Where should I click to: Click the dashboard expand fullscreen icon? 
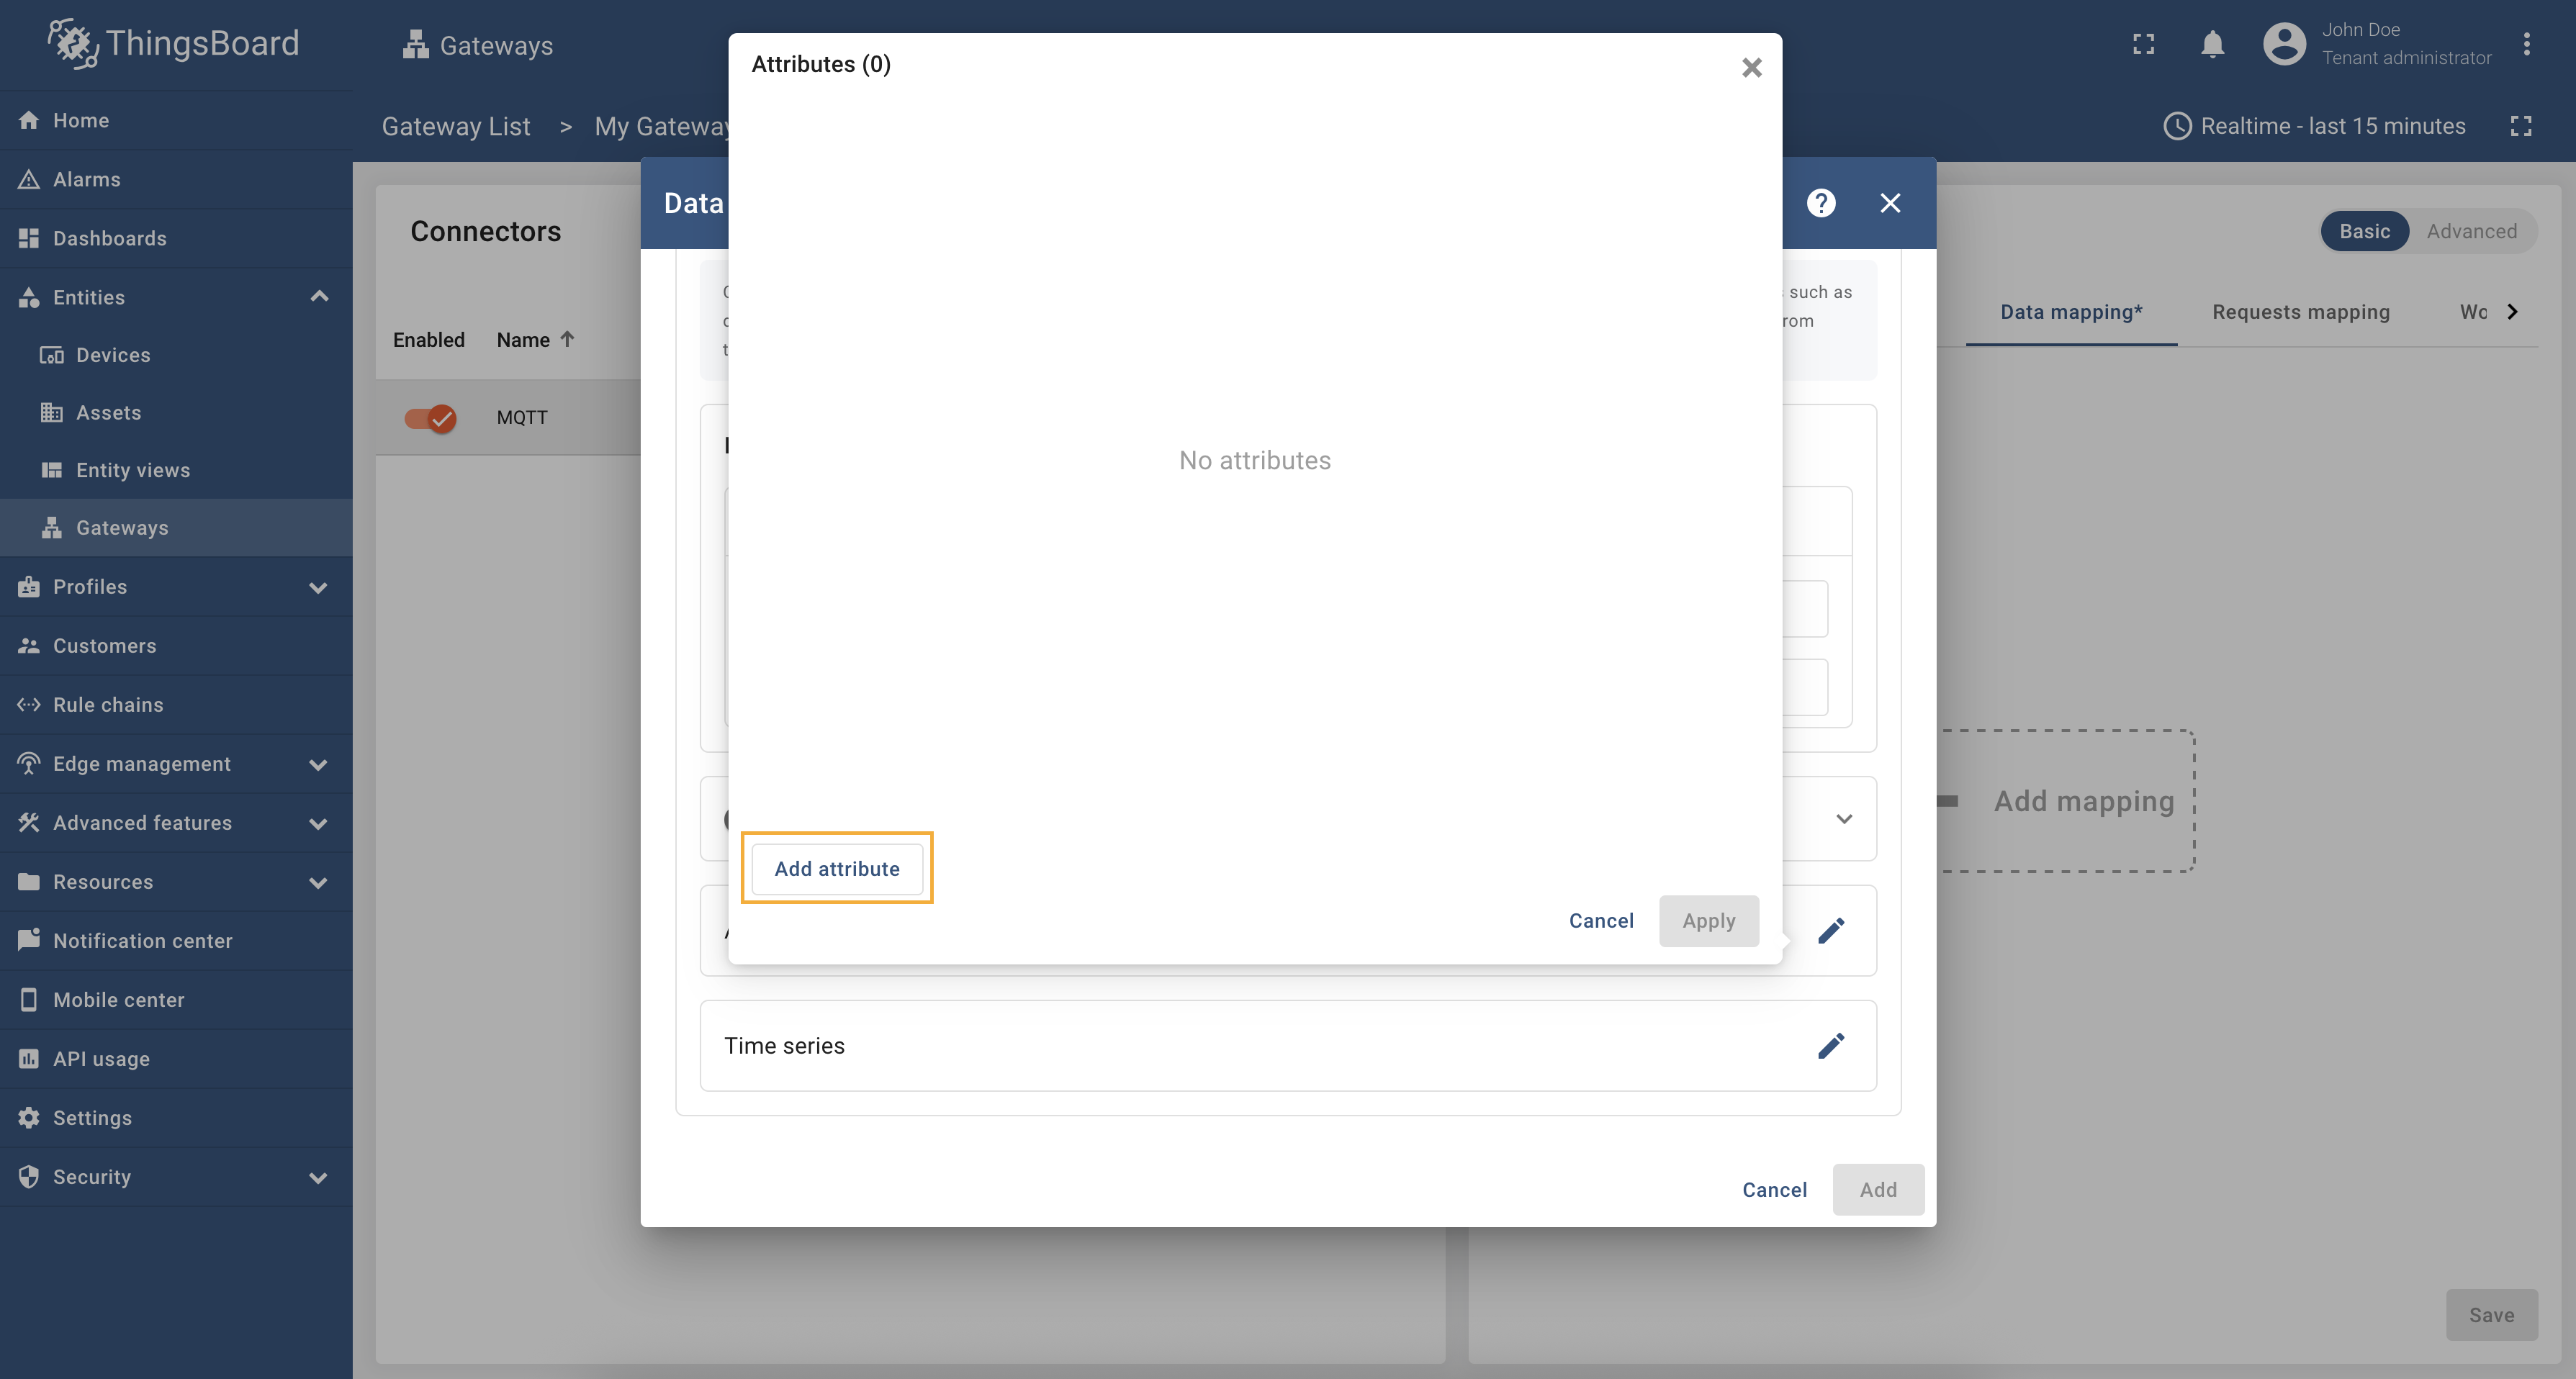2520,126
